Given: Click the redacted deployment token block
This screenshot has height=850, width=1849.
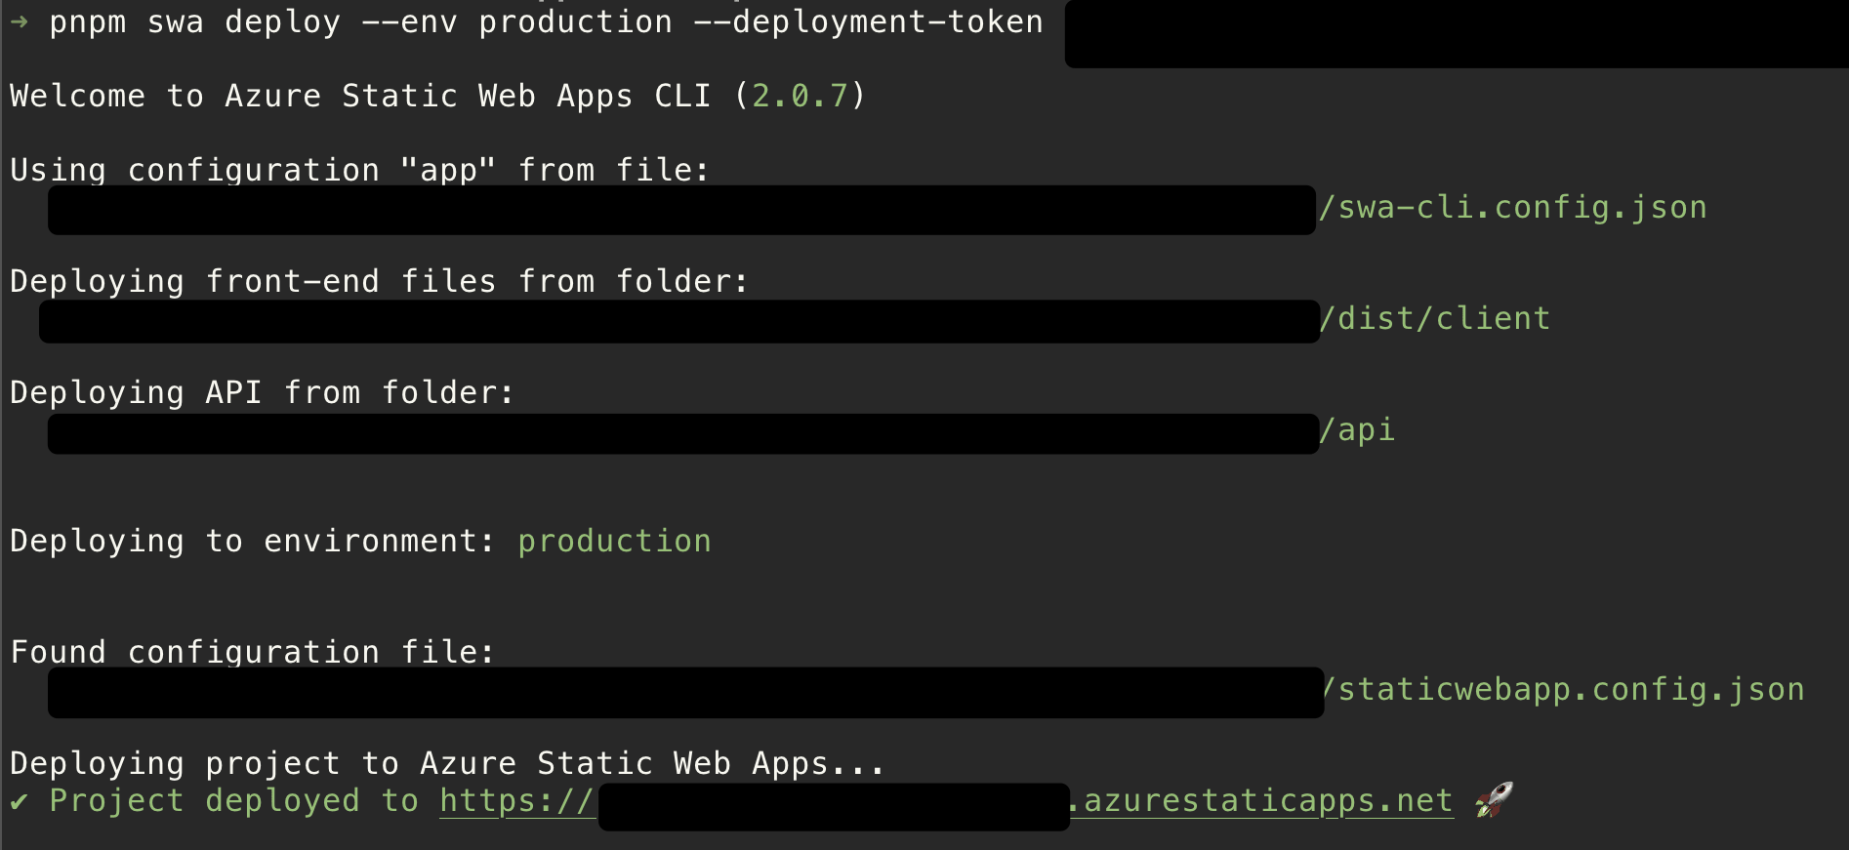Looking at the screenshot, I should click(x=1455, y=34).
